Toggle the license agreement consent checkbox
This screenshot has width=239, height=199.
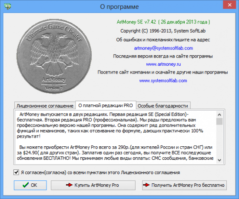[16, 172]
